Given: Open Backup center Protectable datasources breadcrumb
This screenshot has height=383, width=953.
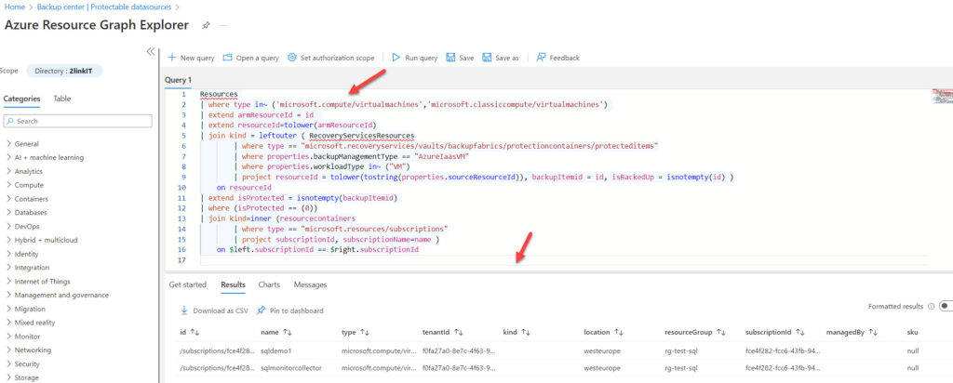Looking at the screenshot, I should click(x=104, y=7).
